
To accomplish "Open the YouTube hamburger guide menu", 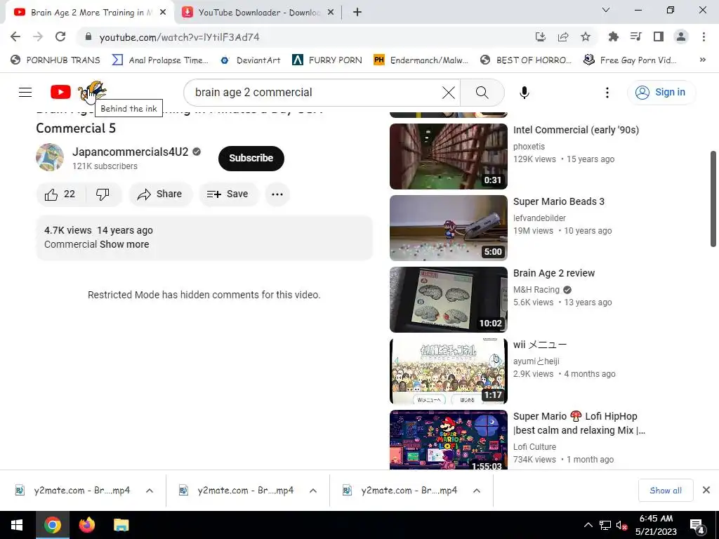I will tap(25, 92).
